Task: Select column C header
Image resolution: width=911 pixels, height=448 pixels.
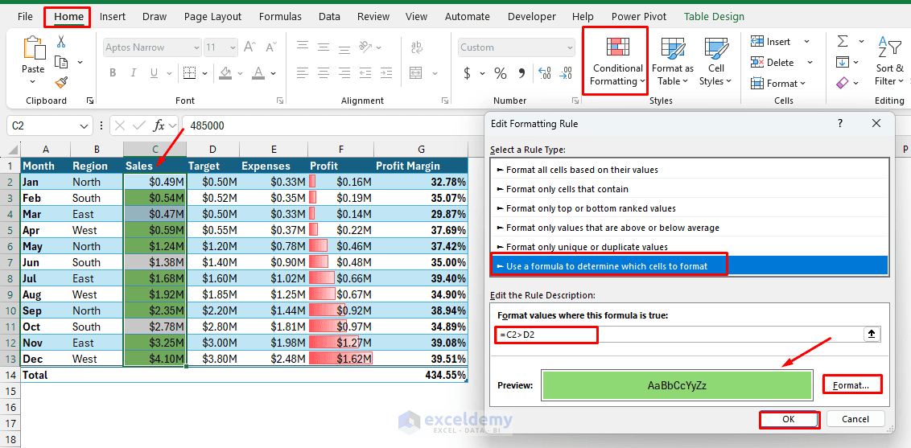Action: (155, 149)
